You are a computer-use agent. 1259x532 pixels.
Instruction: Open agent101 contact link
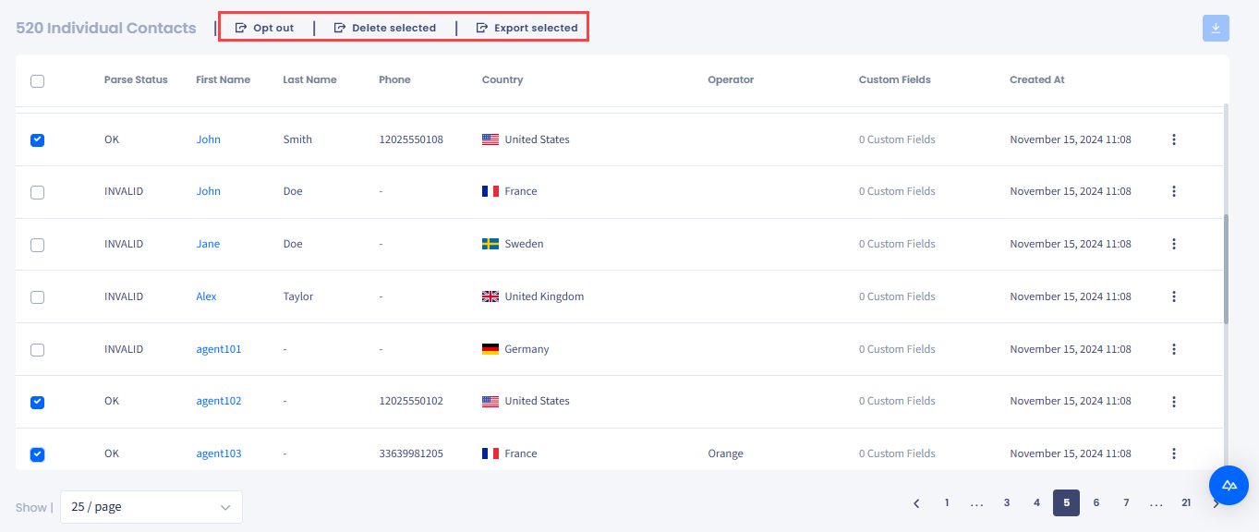click(x=219, y=349)
